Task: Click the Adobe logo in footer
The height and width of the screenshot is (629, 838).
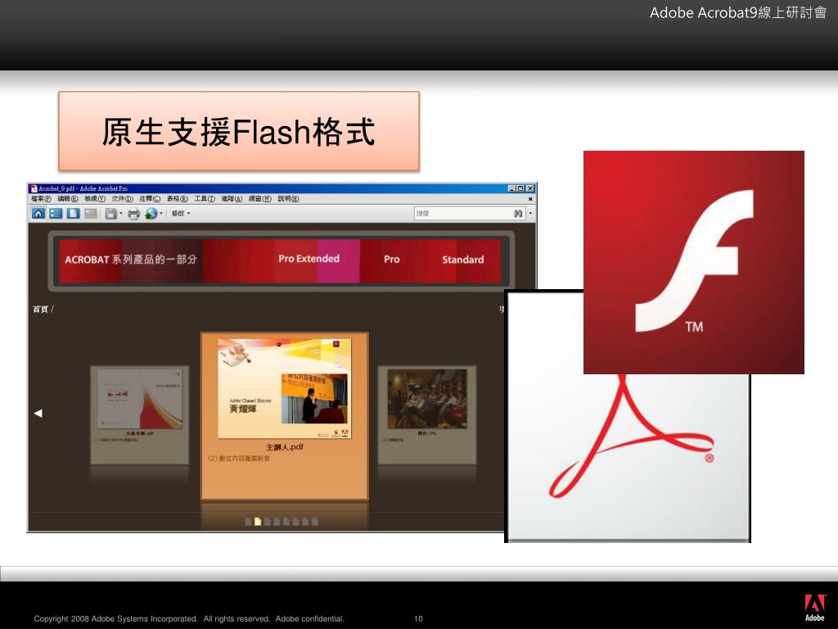Action: coord(814,608)
